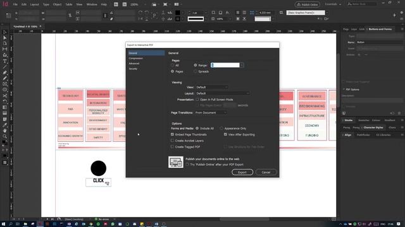Select the Pen tool

(4, 73)
